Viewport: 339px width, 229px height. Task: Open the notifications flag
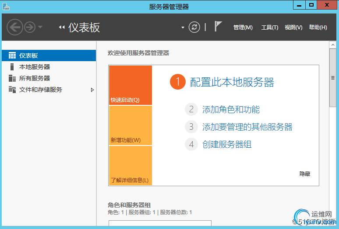(218, 27)
